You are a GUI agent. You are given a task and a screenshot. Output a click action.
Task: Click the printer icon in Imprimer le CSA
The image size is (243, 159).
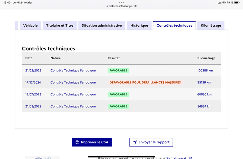(77, 142)
